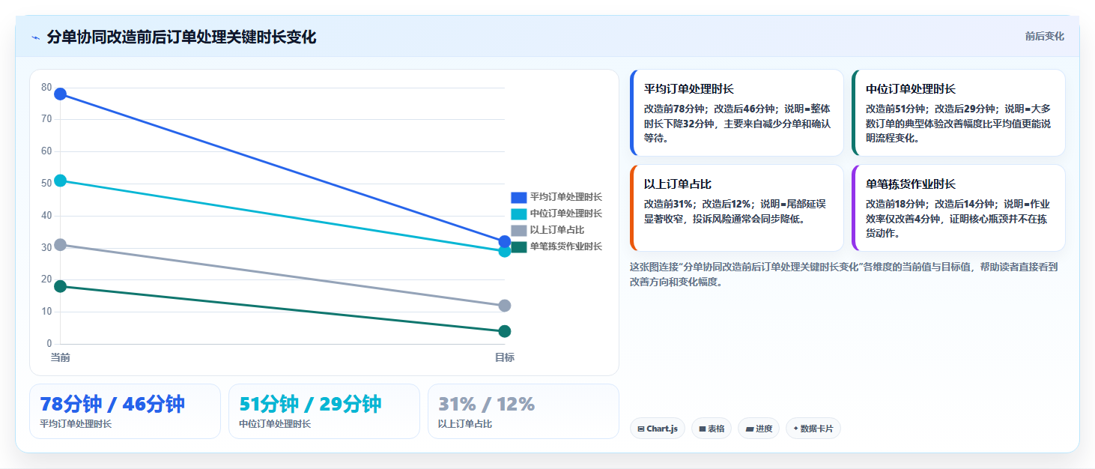Click the 78分钟 / 46分钟 stat value
1095x469 pixels.
pyautogui.click(x=112, y=404)
